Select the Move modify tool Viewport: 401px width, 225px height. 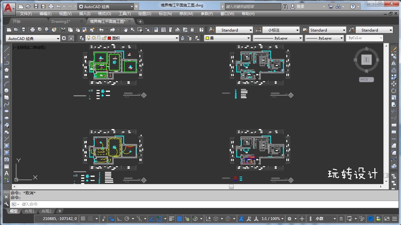(x=394, y=84)
